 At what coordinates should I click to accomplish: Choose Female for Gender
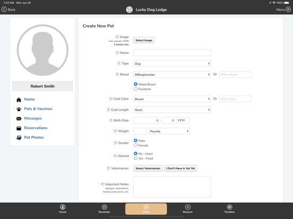coord(135,145)
